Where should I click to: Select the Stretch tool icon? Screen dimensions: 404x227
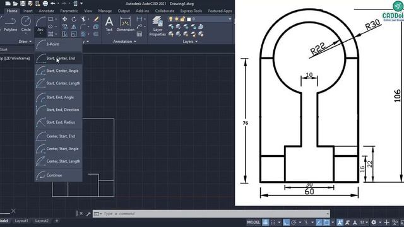[x=64, y=34]
